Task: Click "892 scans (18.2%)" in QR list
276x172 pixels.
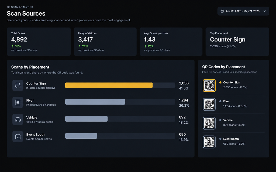Action: point(234,125)
